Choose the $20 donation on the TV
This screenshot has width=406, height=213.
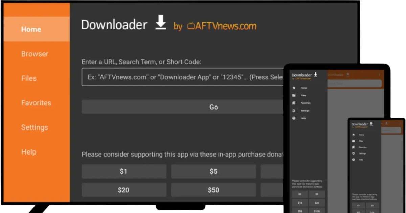click(124, 190)
